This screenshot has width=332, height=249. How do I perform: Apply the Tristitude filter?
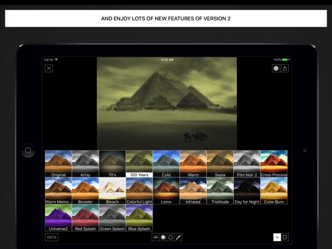point(220,191)
